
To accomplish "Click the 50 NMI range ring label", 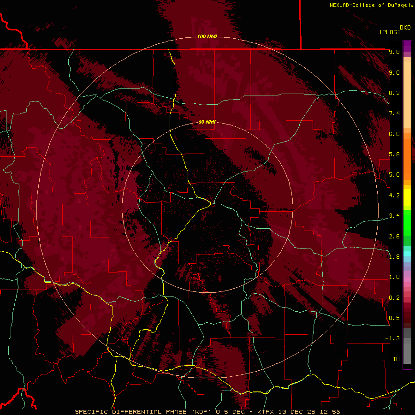I will (x=207, y=122).
